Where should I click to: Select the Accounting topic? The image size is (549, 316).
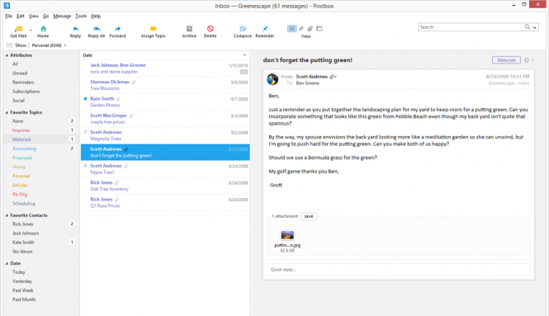24,149
